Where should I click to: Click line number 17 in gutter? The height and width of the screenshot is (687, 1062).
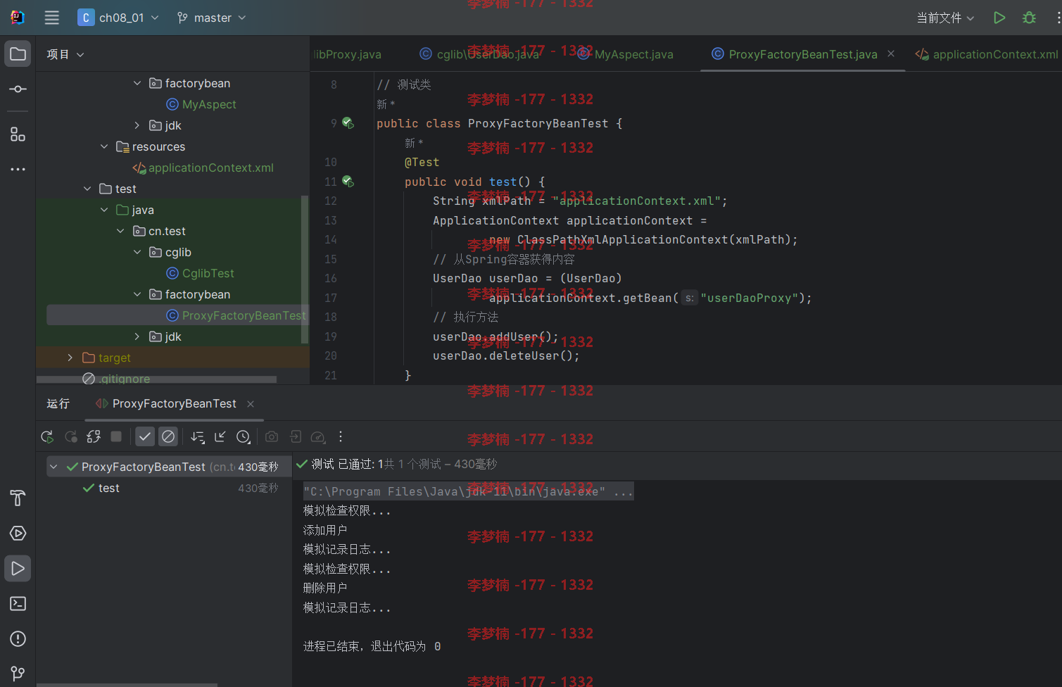pos(331,298)
